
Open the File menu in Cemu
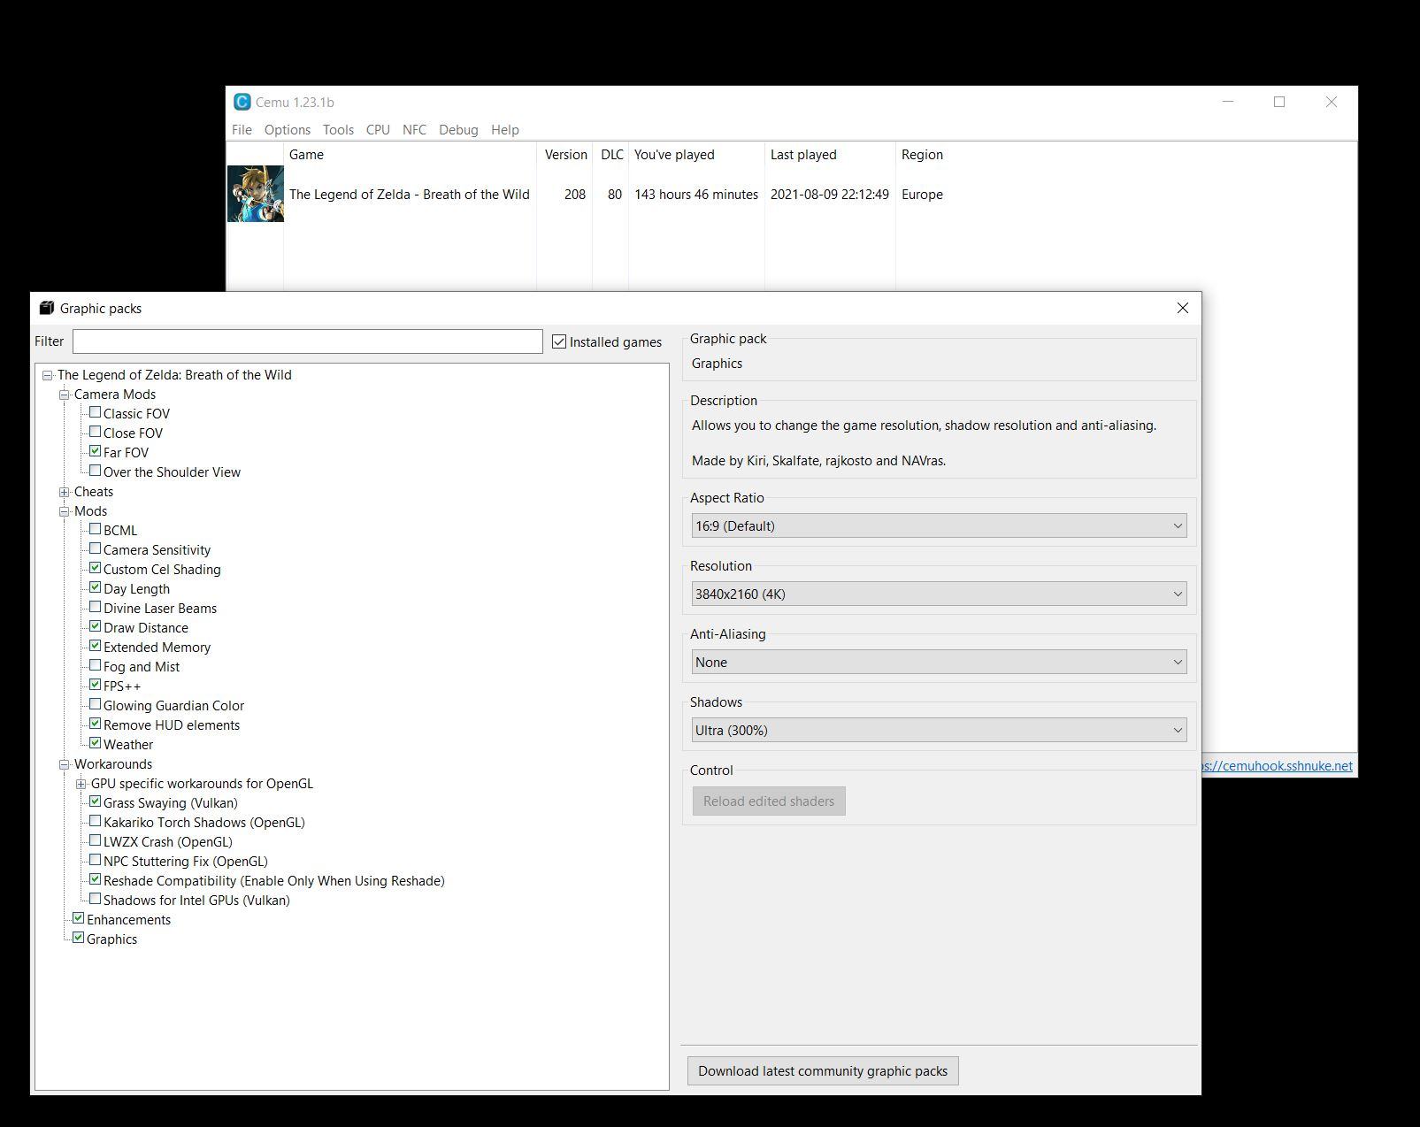point(242,129)
